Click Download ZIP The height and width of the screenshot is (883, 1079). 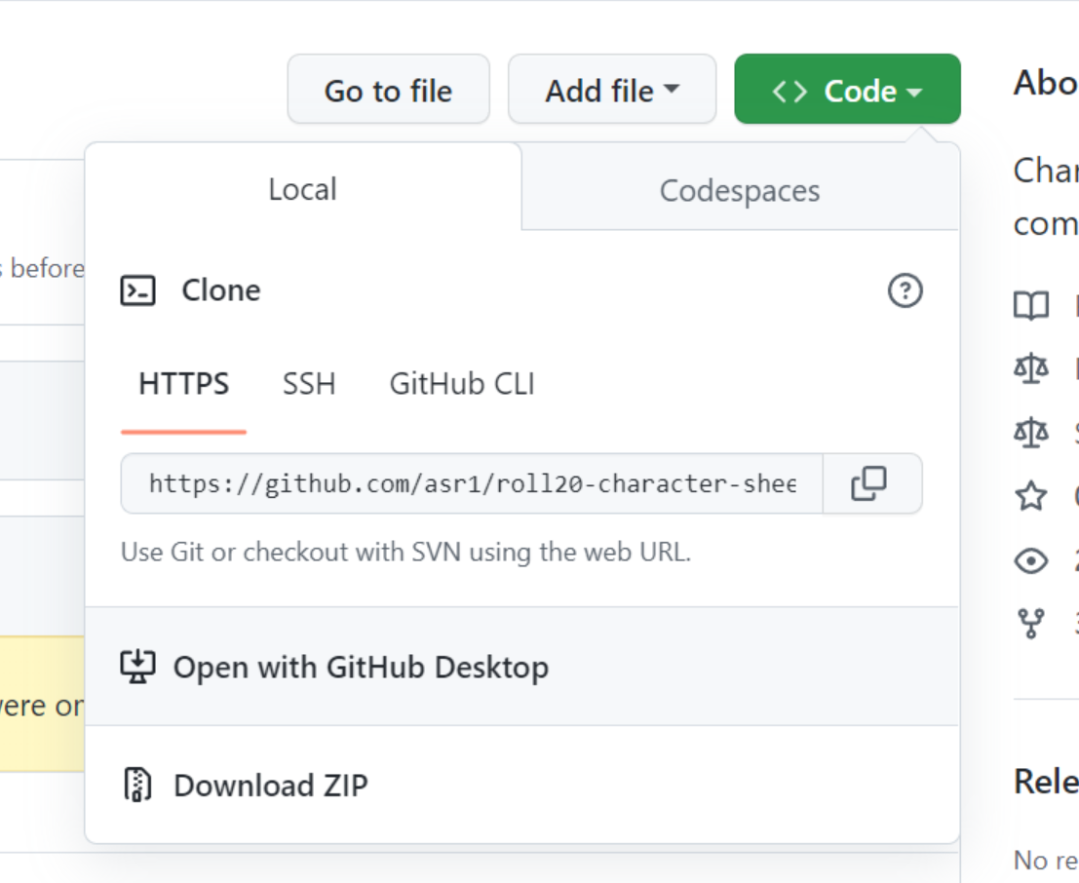(x=270, y=786)
